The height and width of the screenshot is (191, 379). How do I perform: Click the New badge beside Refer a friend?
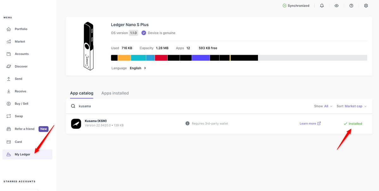[44, 129]
